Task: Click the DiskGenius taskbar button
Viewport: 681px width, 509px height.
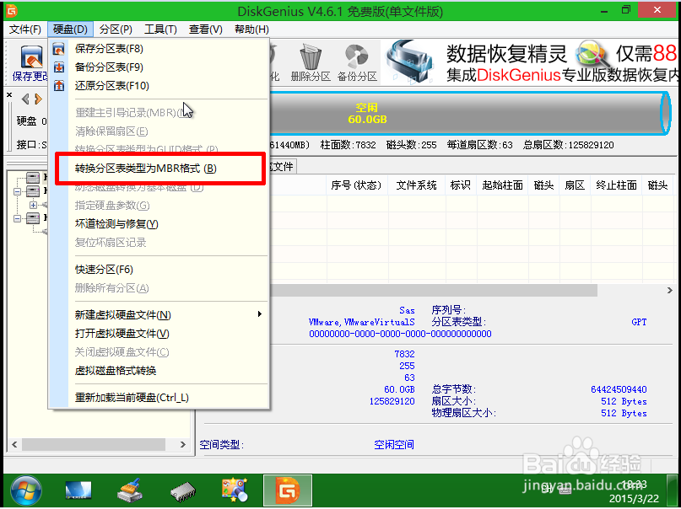Action: tap(288, 490)
